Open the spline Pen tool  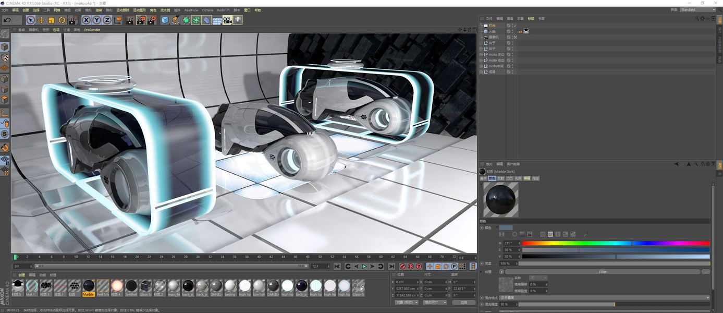176,20
